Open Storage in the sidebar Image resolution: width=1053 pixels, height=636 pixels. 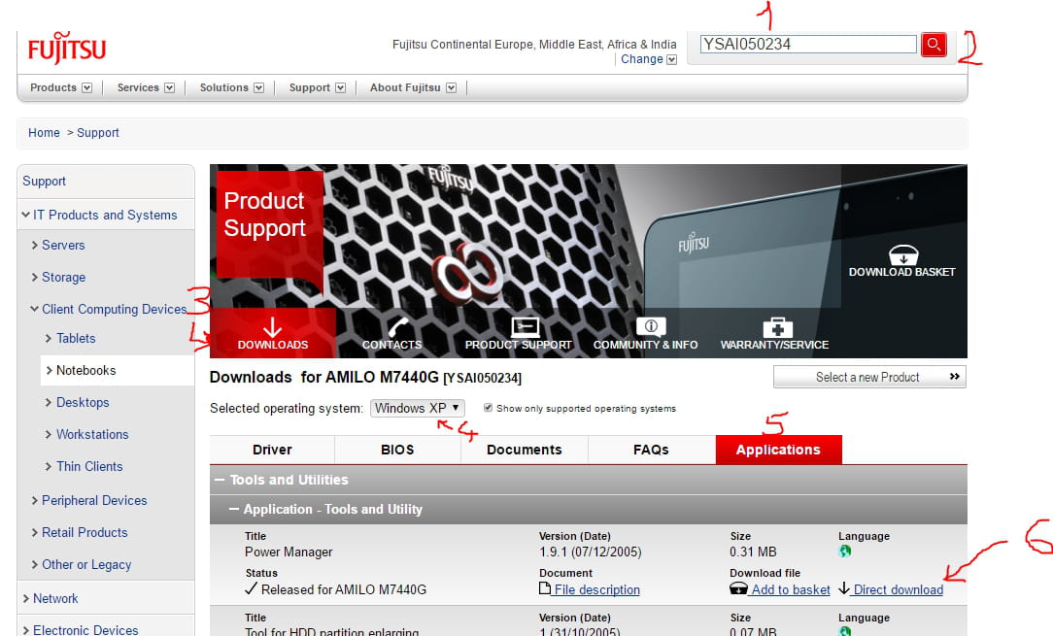(x=64, y=277)
